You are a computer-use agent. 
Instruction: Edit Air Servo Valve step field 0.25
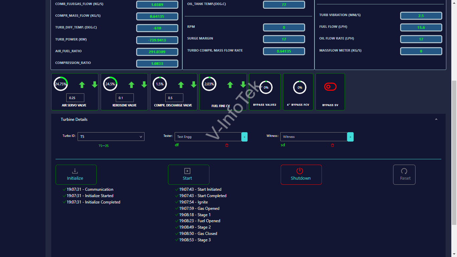click(x=75, y=98)
